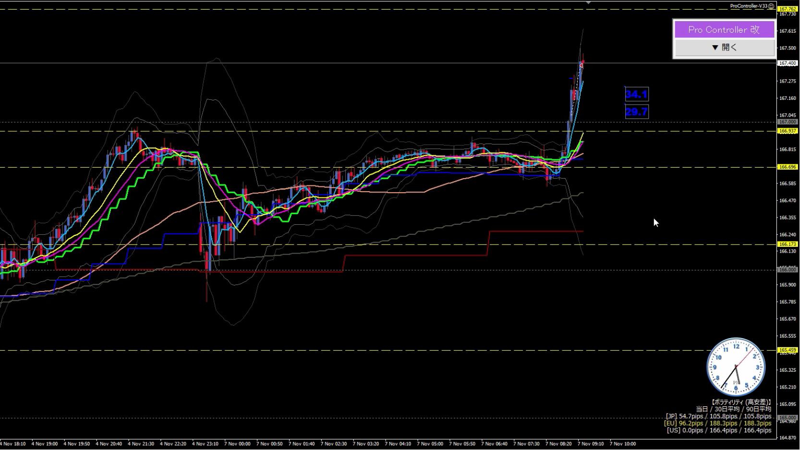
Task: Click the ProController-V33 expert advisor label
Action: point(749,6)
